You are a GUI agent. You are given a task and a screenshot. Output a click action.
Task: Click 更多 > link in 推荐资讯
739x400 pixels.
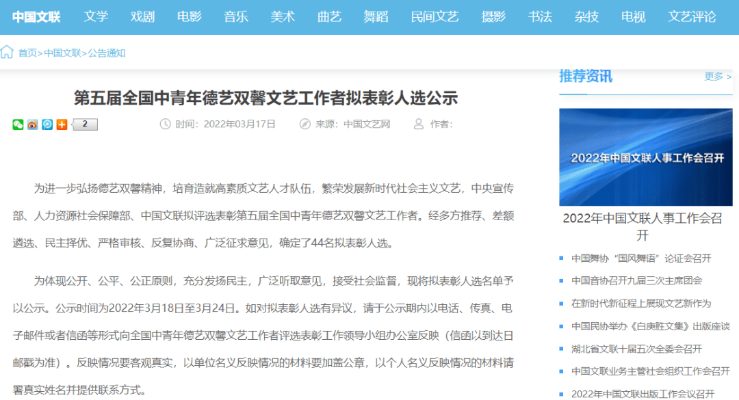pos(718,77)
